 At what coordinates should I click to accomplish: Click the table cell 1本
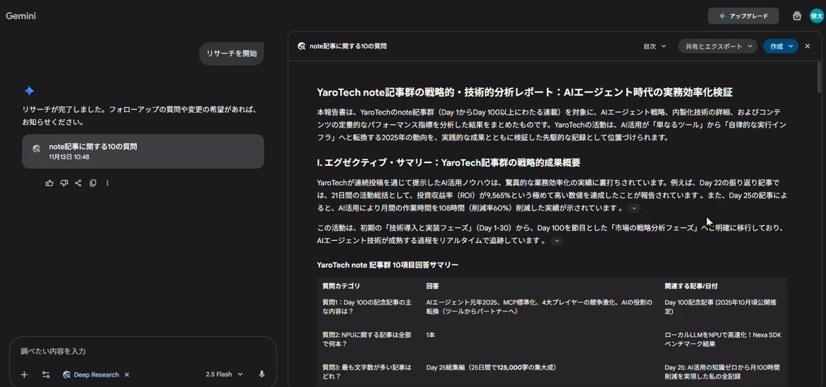[430, 335]
